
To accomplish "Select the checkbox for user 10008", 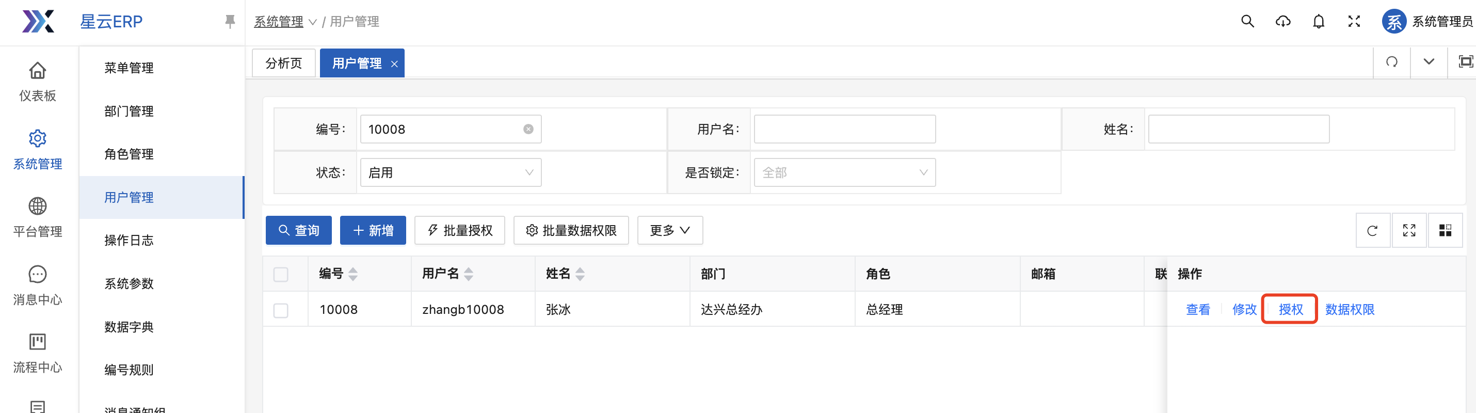I will (x=281, y=310).
